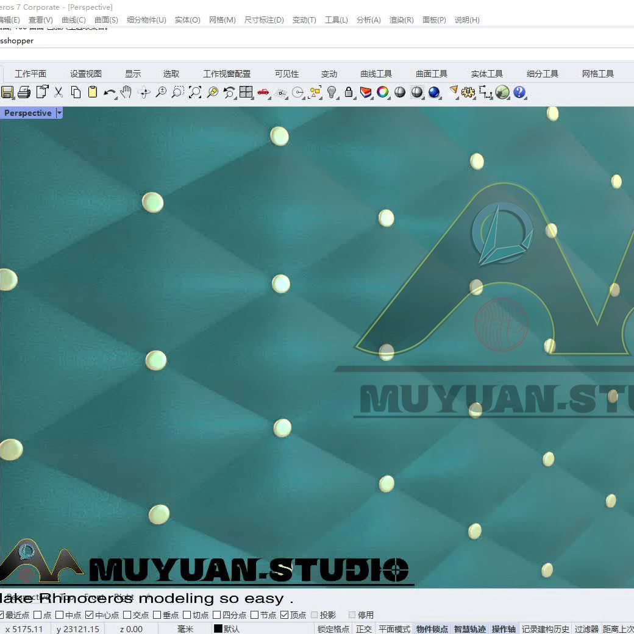Image resolution: width=634 pixels, height=634 pixels.
Task: Click the Lock Objects padlock icon
Action: [349, 92]
